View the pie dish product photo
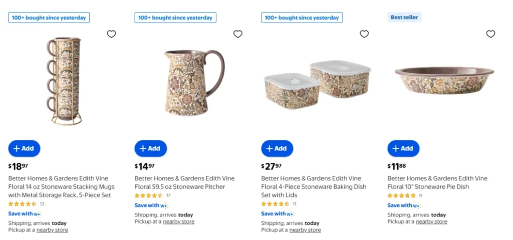 [444, 80]
